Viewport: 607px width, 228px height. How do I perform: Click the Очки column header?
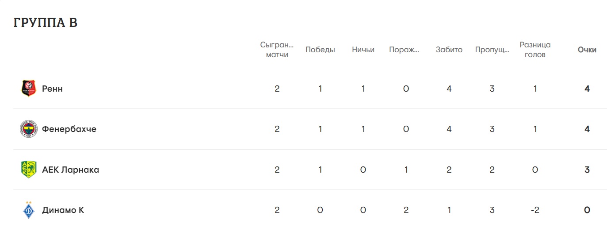587,50
